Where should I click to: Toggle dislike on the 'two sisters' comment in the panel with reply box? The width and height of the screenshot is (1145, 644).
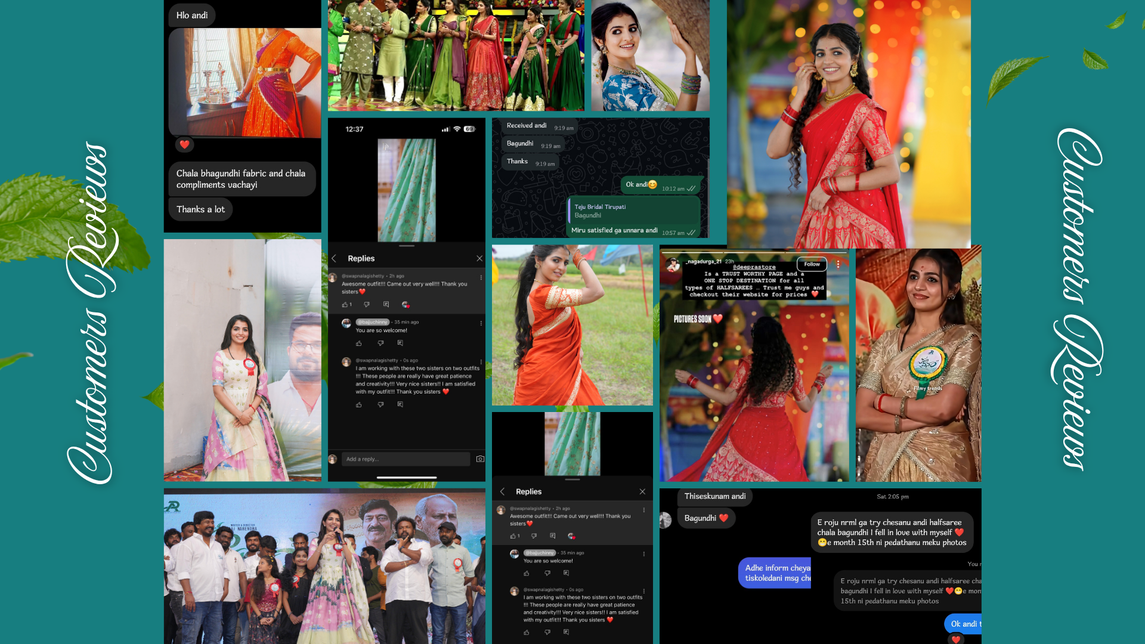pyautogui.click(x=380, y=405)
